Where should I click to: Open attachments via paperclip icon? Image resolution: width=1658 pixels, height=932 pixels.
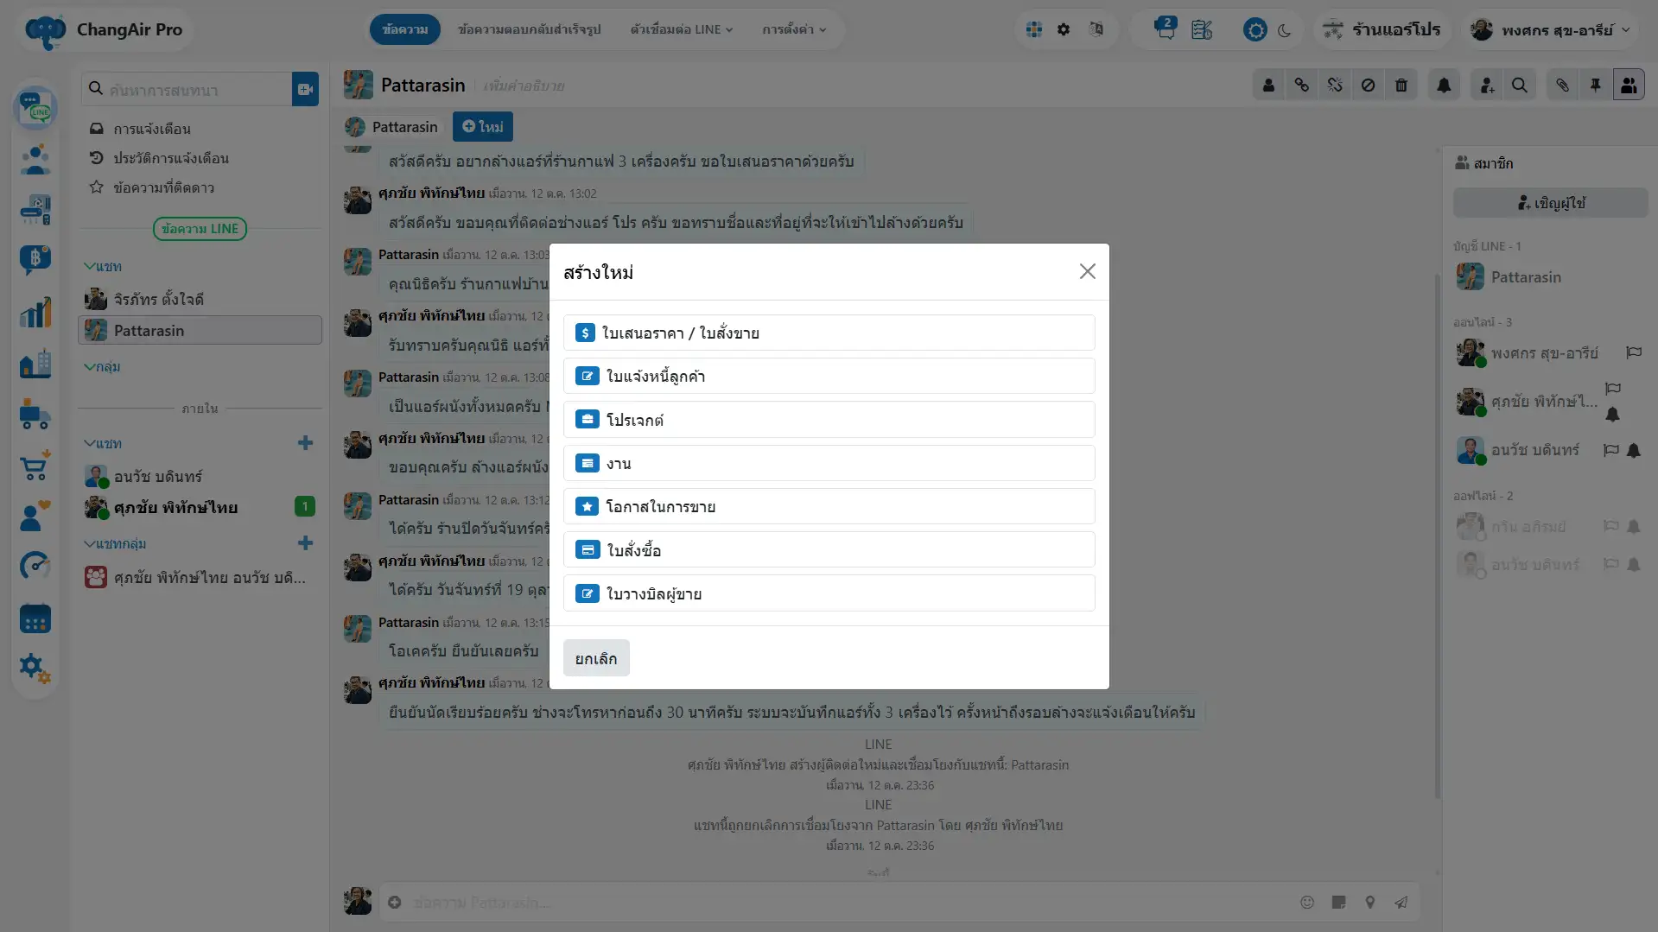1562,85
